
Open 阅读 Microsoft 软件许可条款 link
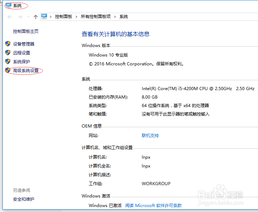(153, 205)
